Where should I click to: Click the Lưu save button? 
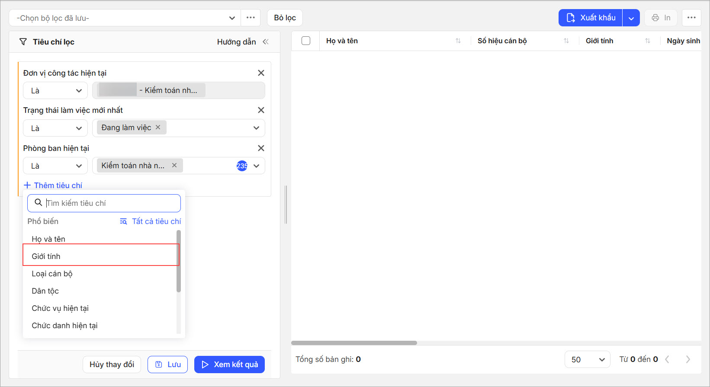[x=167, y=365]
